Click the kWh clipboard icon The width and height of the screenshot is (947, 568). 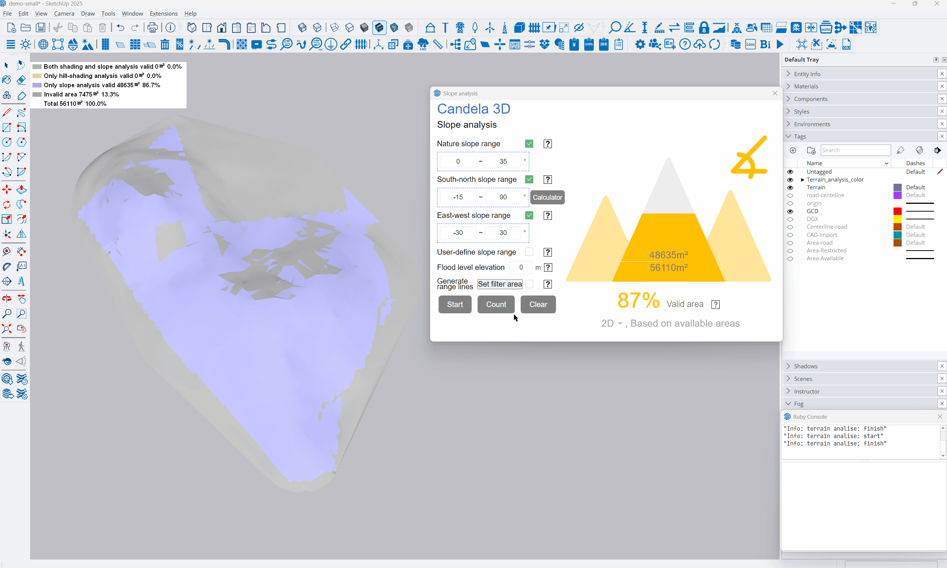[589, 45]
